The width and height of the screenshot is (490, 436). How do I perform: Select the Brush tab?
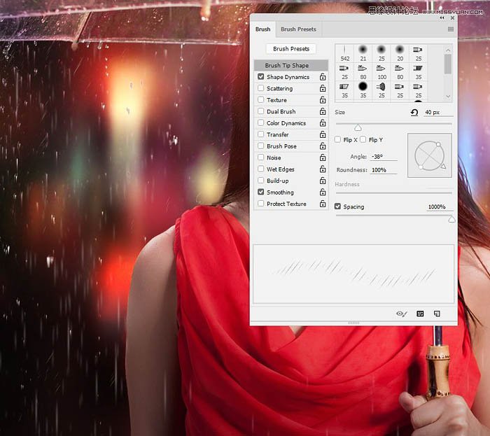click(x=262, y=29)
